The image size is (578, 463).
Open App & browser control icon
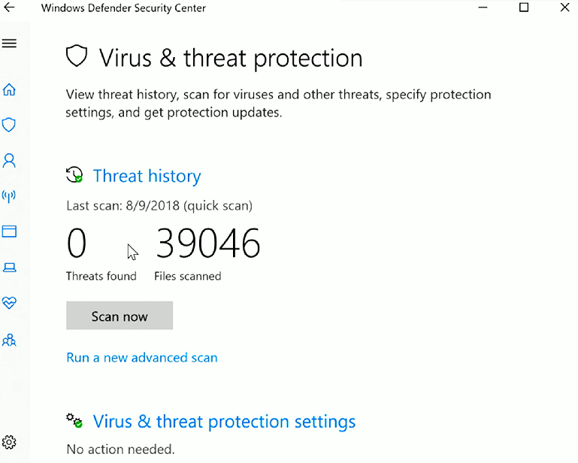coord(9,231)
